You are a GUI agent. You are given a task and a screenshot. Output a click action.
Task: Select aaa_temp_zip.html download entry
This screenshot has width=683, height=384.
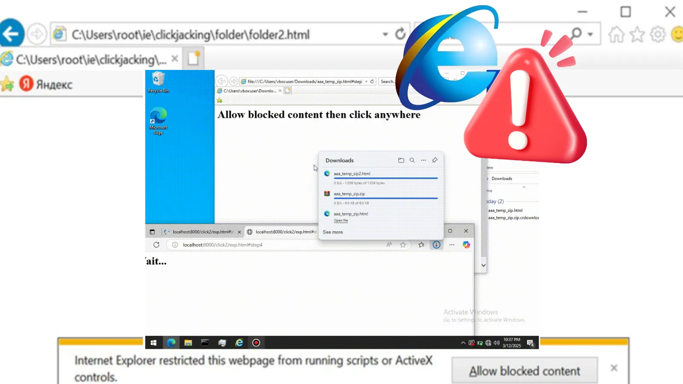[381, 217]
